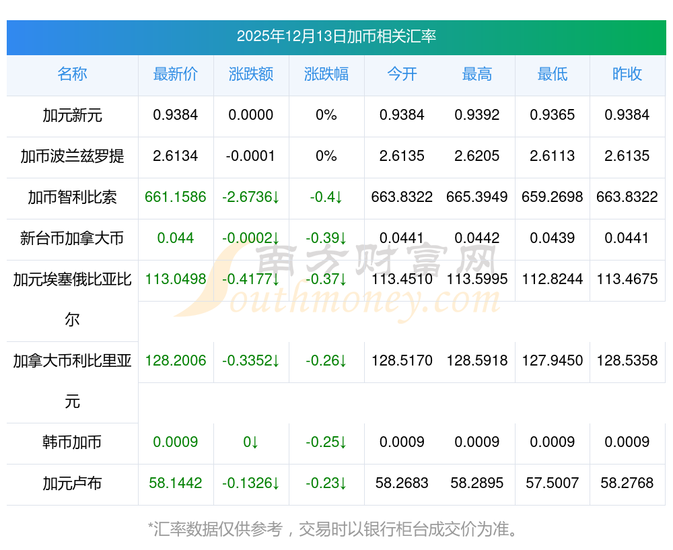This screenshot has width=673, height=550.
Task: Select the 昨收 column header
Action: pyautogui.click(x=627, y=75)
